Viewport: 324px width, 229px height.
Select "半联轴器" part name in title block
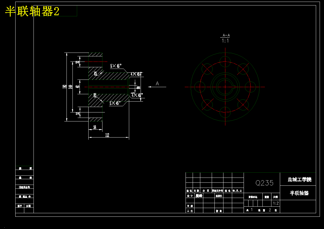pyautogui.click(x=299, y=193)
